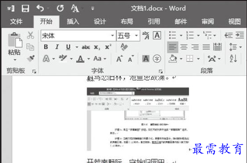Click the Text Effects outlined A
Screen dimensions: 247x163
[46, 59]
